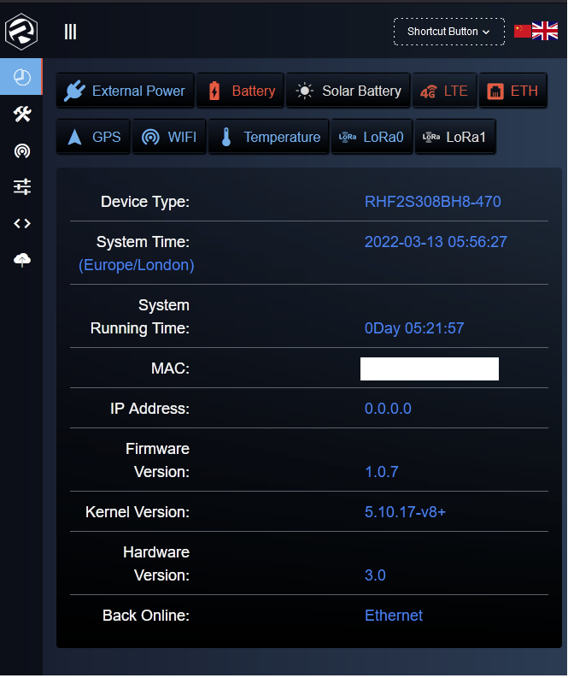Image resolution: width=568 pixels, height=678 pixels.
Task: Open the signal broadcast sidebar icon
Action: 22,151
